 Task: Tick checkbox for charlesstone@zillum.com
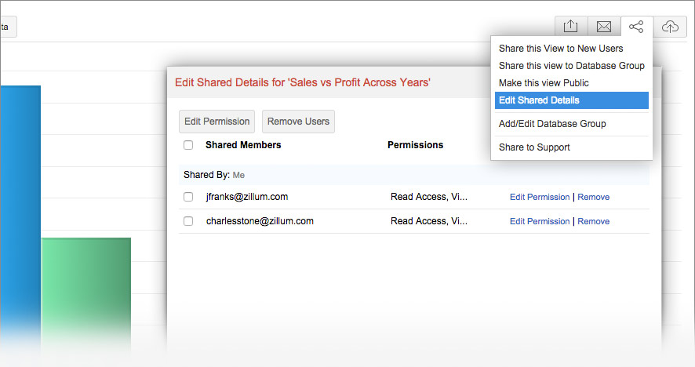pyautogui.click(x=188, y=221)
